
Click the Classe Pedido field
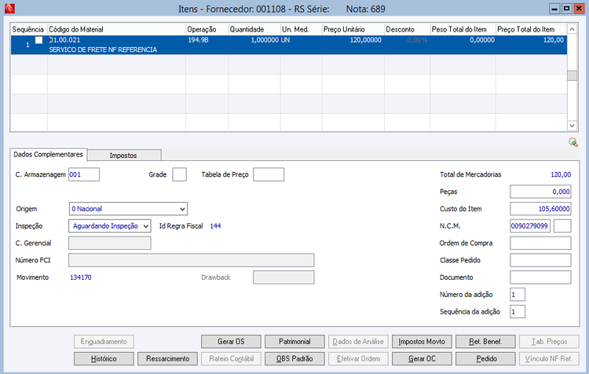pos(540,260)
